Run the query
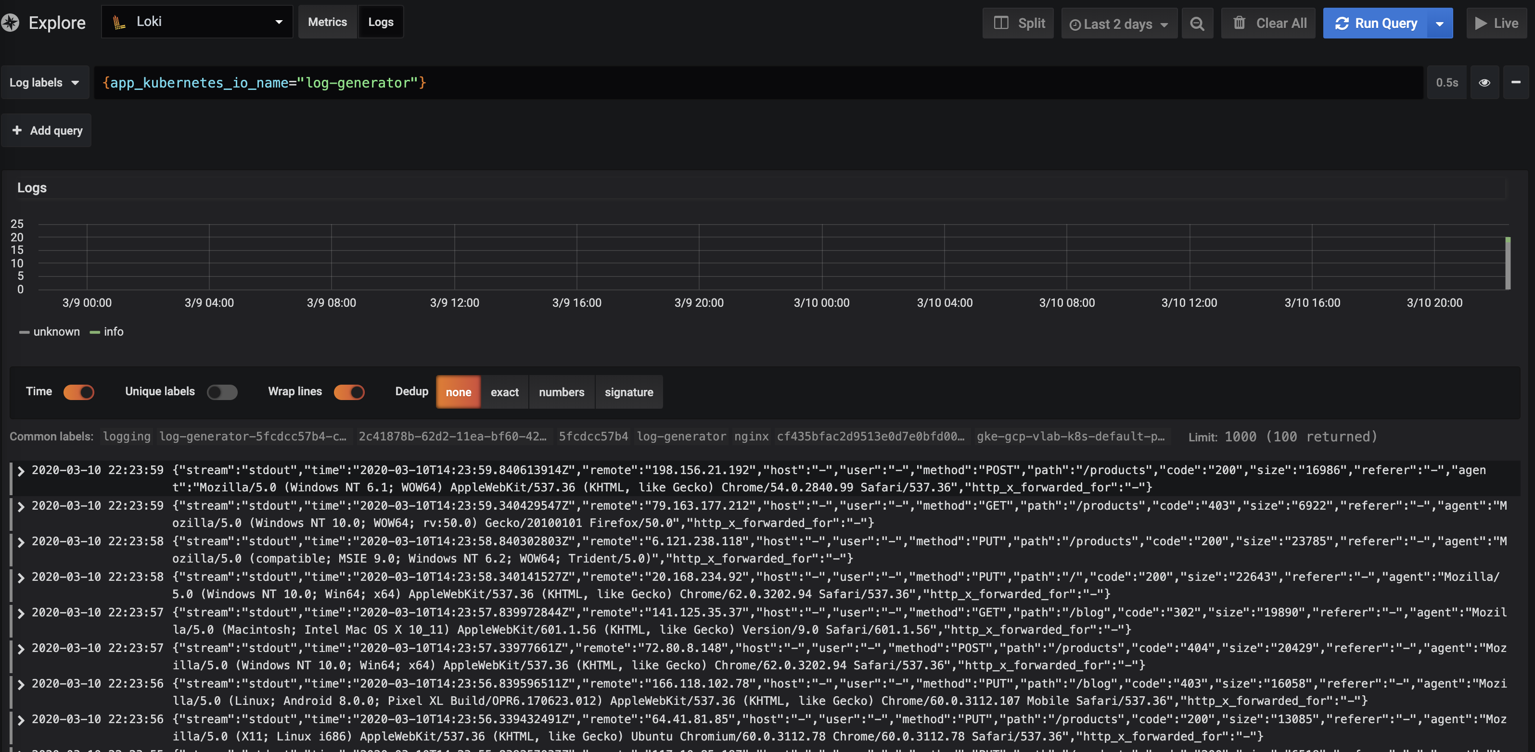Viewport: 1535px width, 752px height. [x=1375, y=23]
